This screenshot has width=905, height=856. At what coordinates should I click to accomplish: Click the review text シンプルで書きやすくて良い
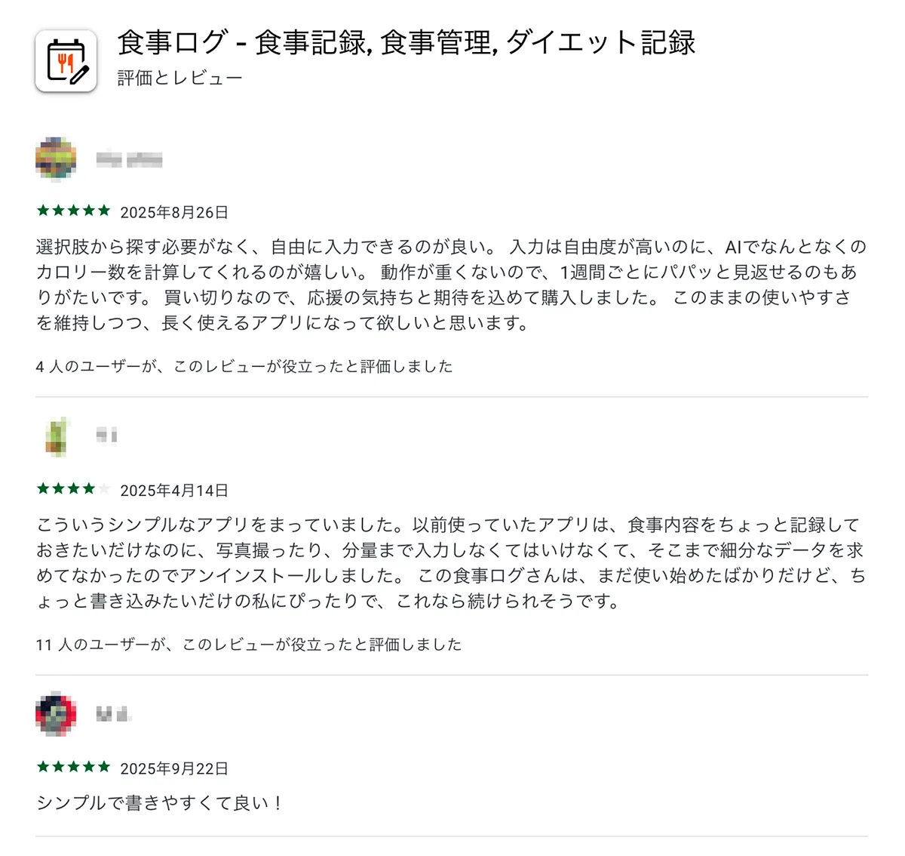(158, 803)
